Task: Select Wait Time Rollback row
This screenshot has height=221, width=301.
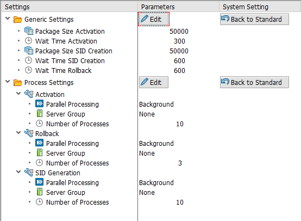Action: (64, 71)
